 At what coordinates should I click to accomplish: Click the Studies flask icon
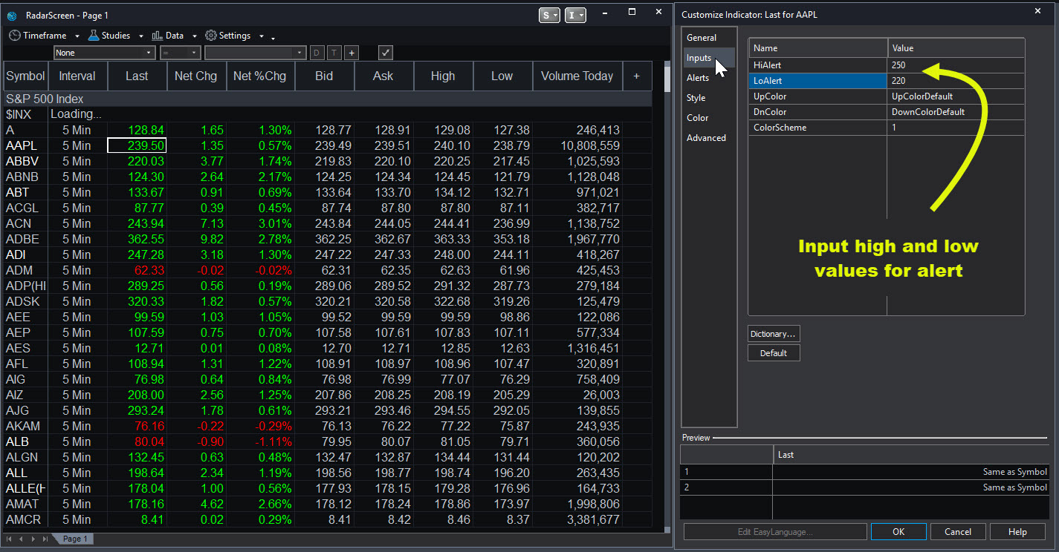[94, 36]
